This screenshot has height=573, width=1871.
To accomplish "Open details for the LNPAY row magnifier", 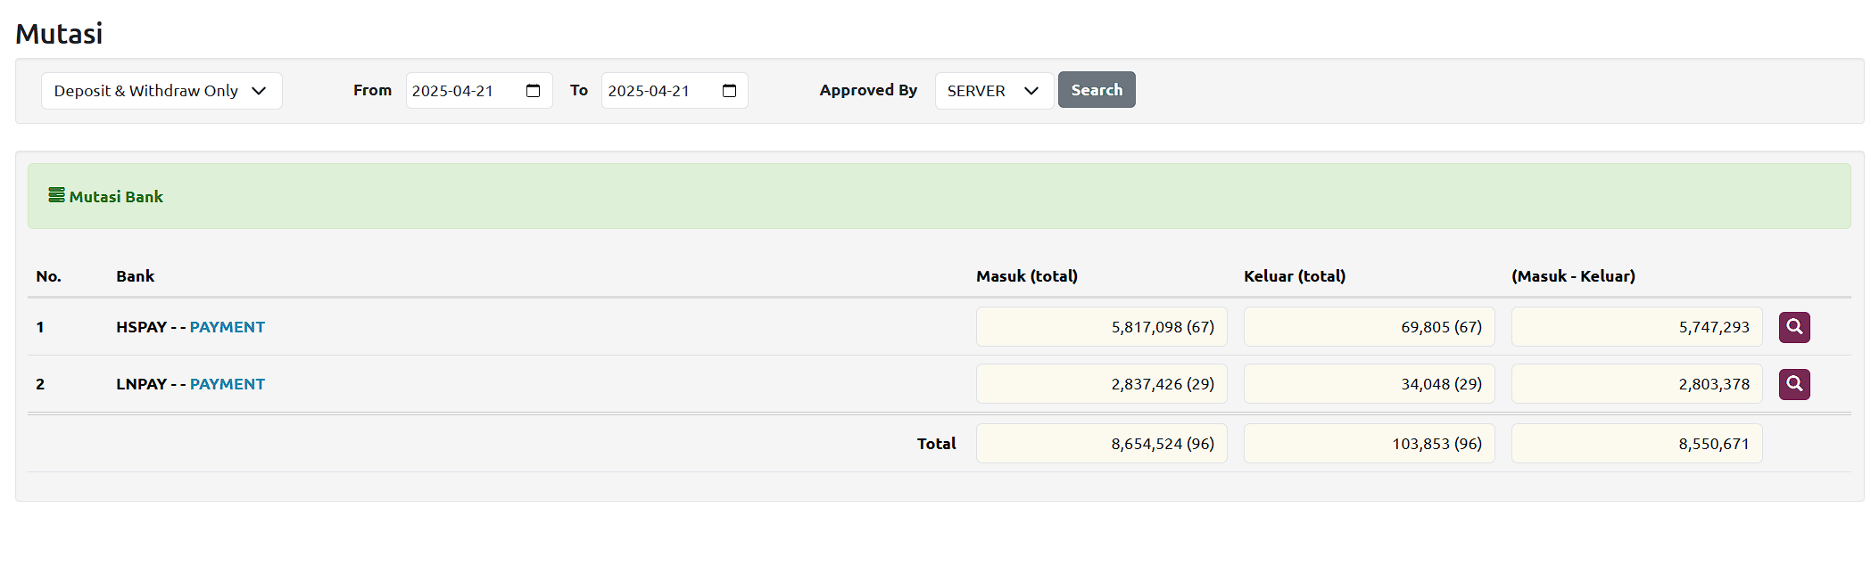I will tap(1793, 384).
